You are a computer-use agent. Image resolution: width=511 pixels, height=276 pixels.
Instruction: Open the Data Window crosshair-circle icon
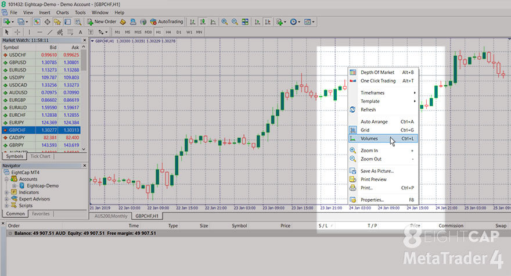[47, 22]
